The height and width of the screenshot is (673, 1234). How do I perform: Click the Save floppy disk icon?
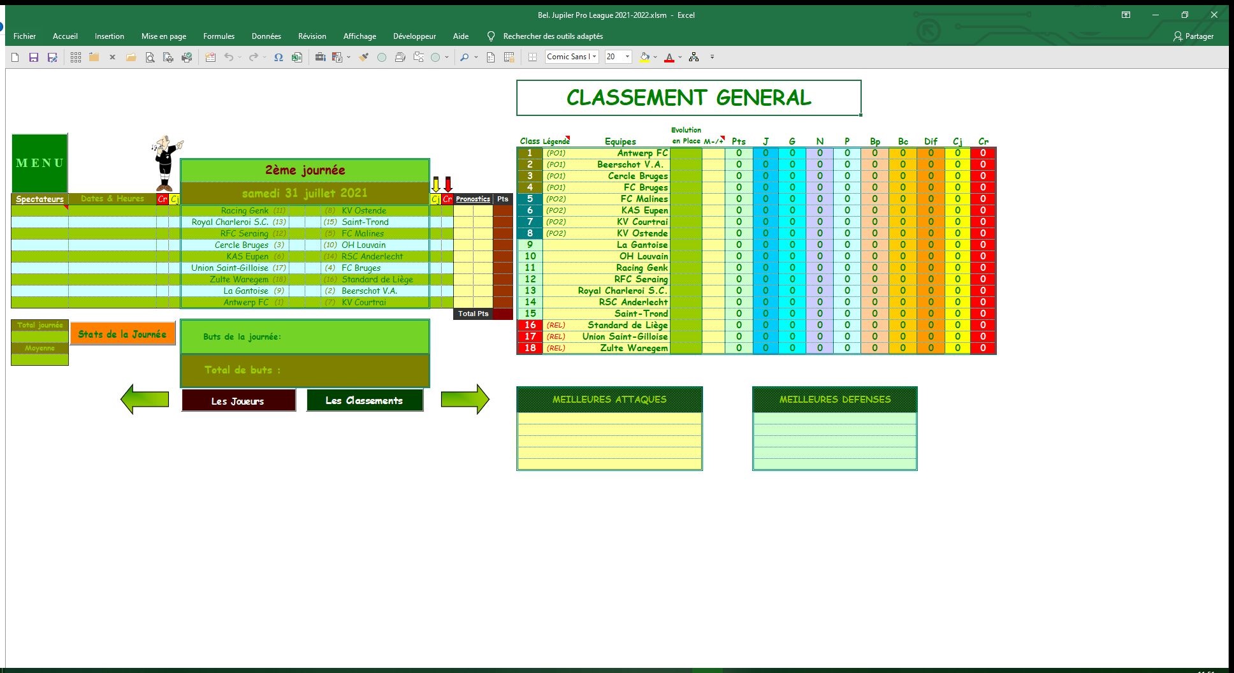(x=34, y=57)
